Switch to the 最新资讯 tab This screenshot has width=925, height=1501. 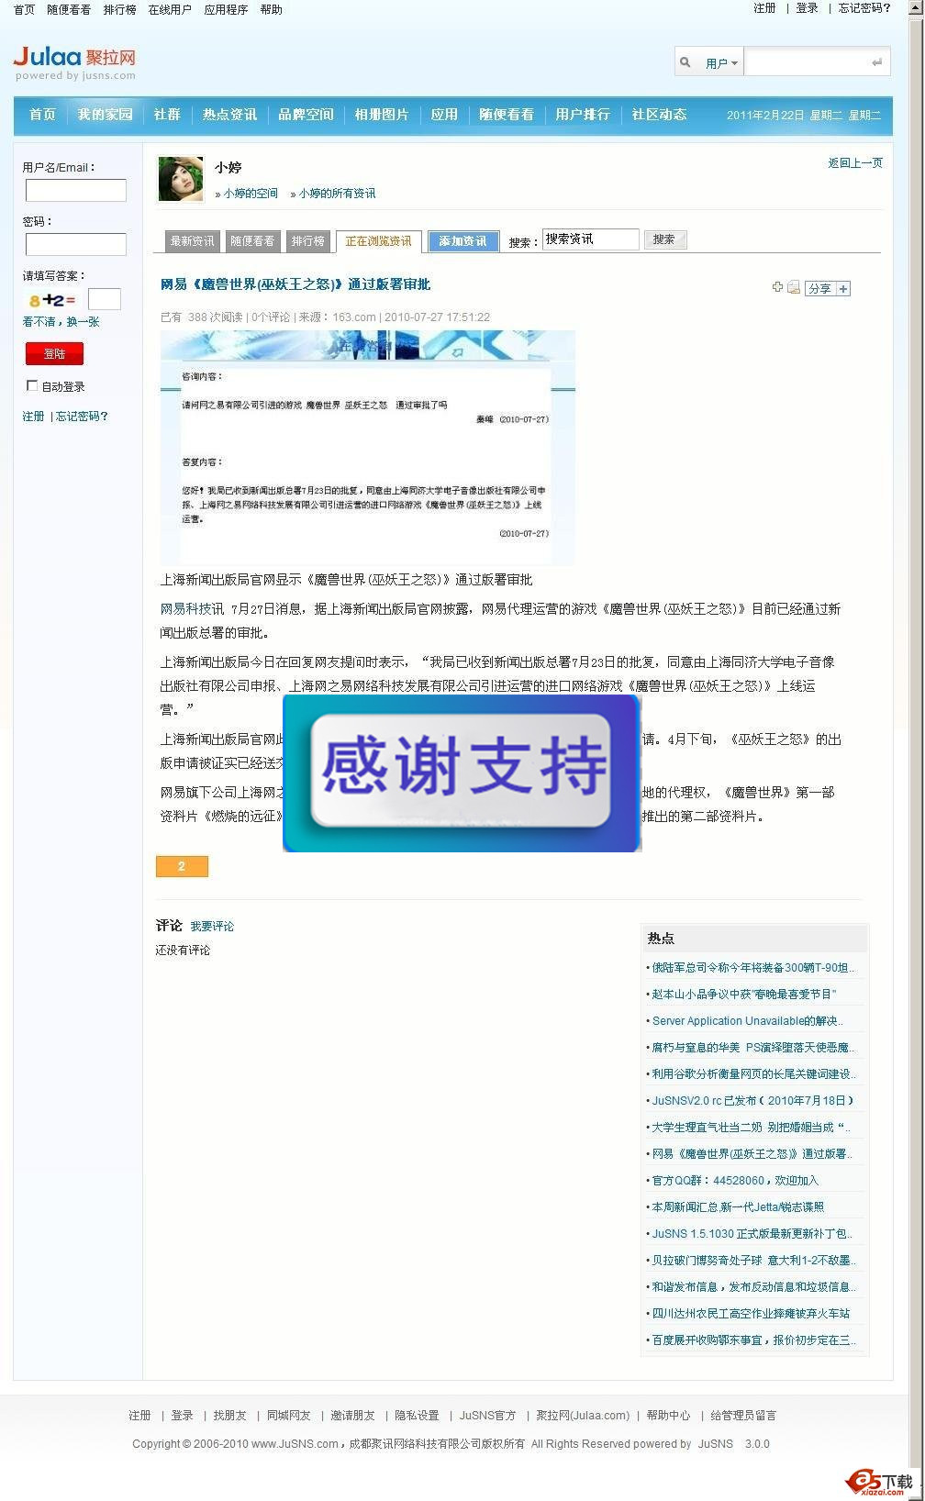pos(192,241)
